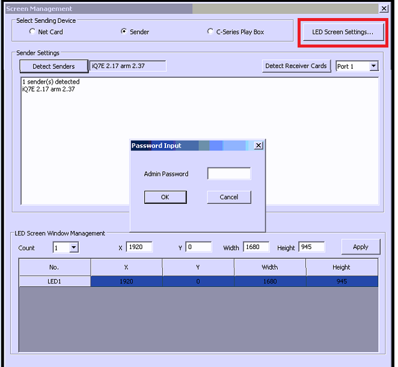The height and width of the screenshot is (367, 398).
Task: Choose the C-Series Play Box option
Action: pyautogui.click(x=210, y=32)
